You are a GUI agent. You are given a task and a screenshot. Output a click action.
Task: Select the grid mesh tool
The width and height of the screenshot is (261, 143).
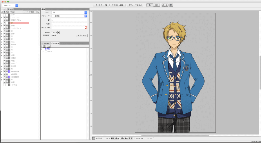pyautogui.click(x=156, y=5)
